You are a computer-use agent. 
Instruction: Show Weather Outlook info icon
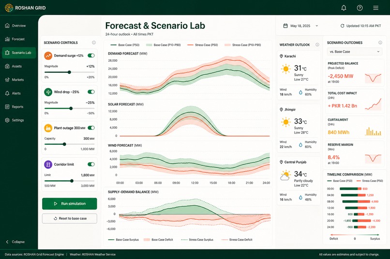(317, 44)
